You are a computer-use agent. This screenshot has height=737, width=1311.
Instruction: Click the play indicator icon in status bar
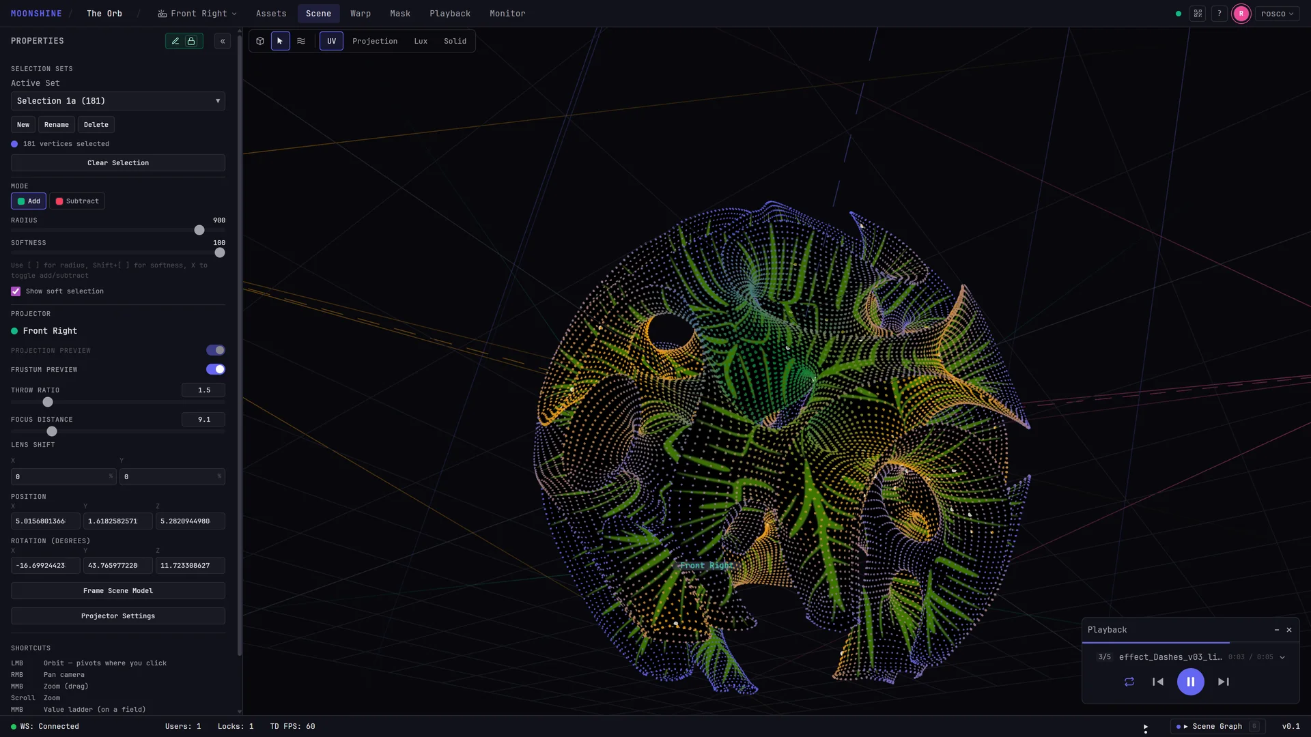1145,727
